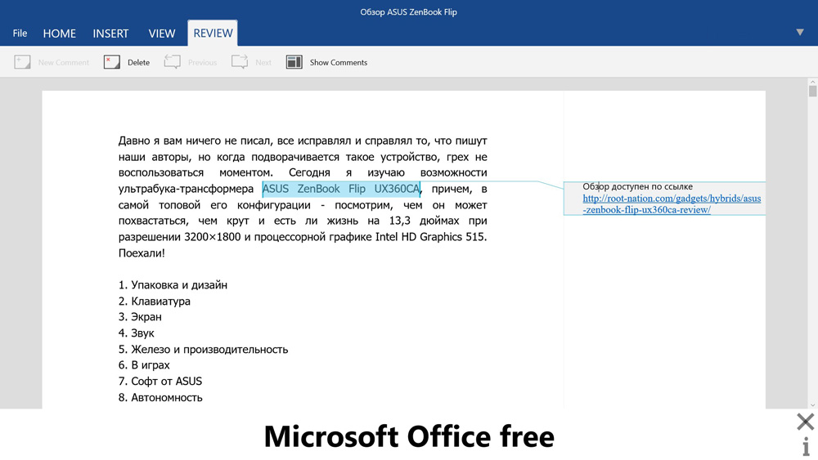Click the Delete comment icon
This screenshot has height=460, width=818.
tap(111, 62)
